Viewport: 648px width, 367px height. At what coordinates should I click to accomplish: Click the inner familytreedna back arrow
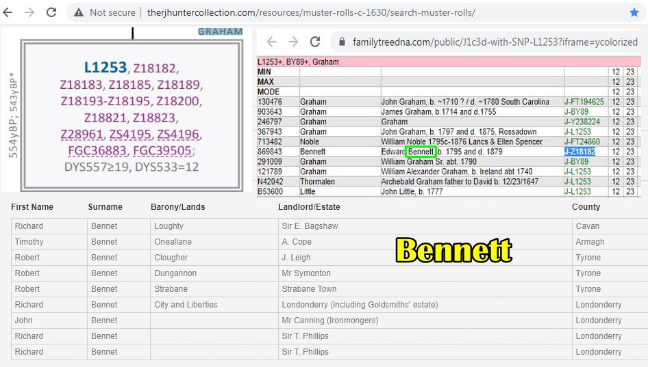point(271,42)
